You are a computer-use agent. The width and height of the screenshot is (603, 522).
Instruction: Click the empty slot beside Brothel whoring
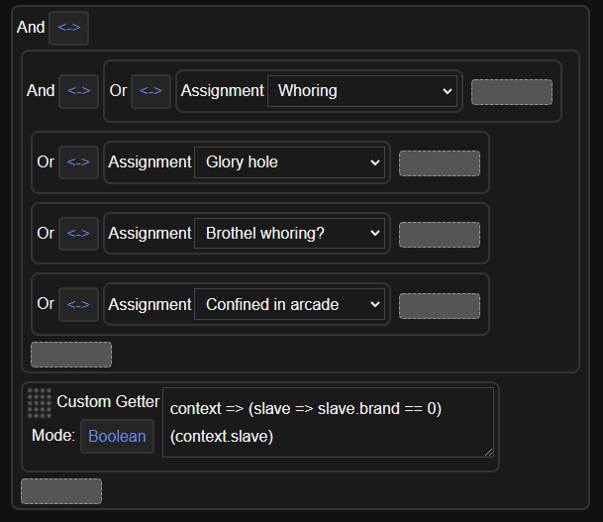click(439, 235)
